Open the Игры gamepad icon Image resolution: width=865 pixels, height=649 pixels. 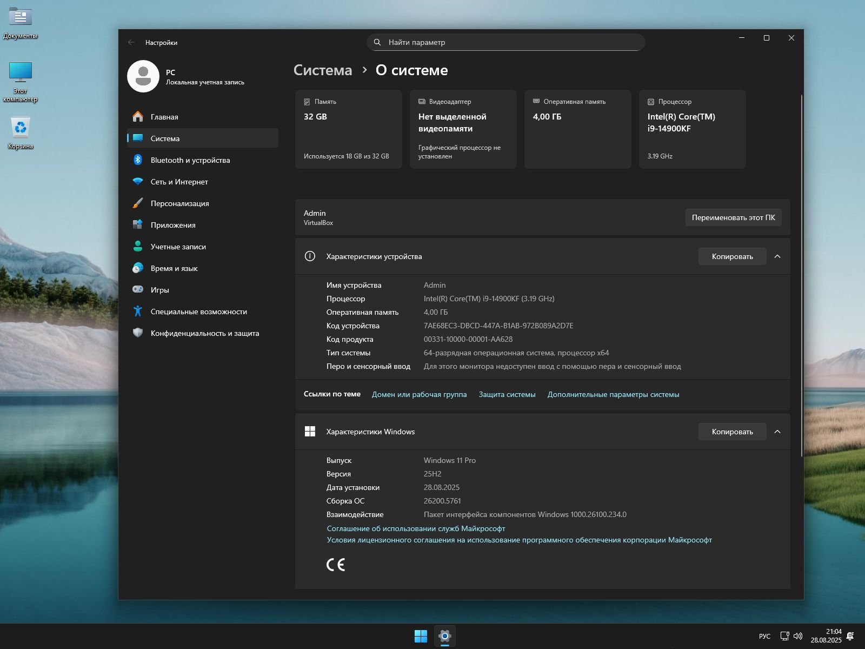point(138,290)
